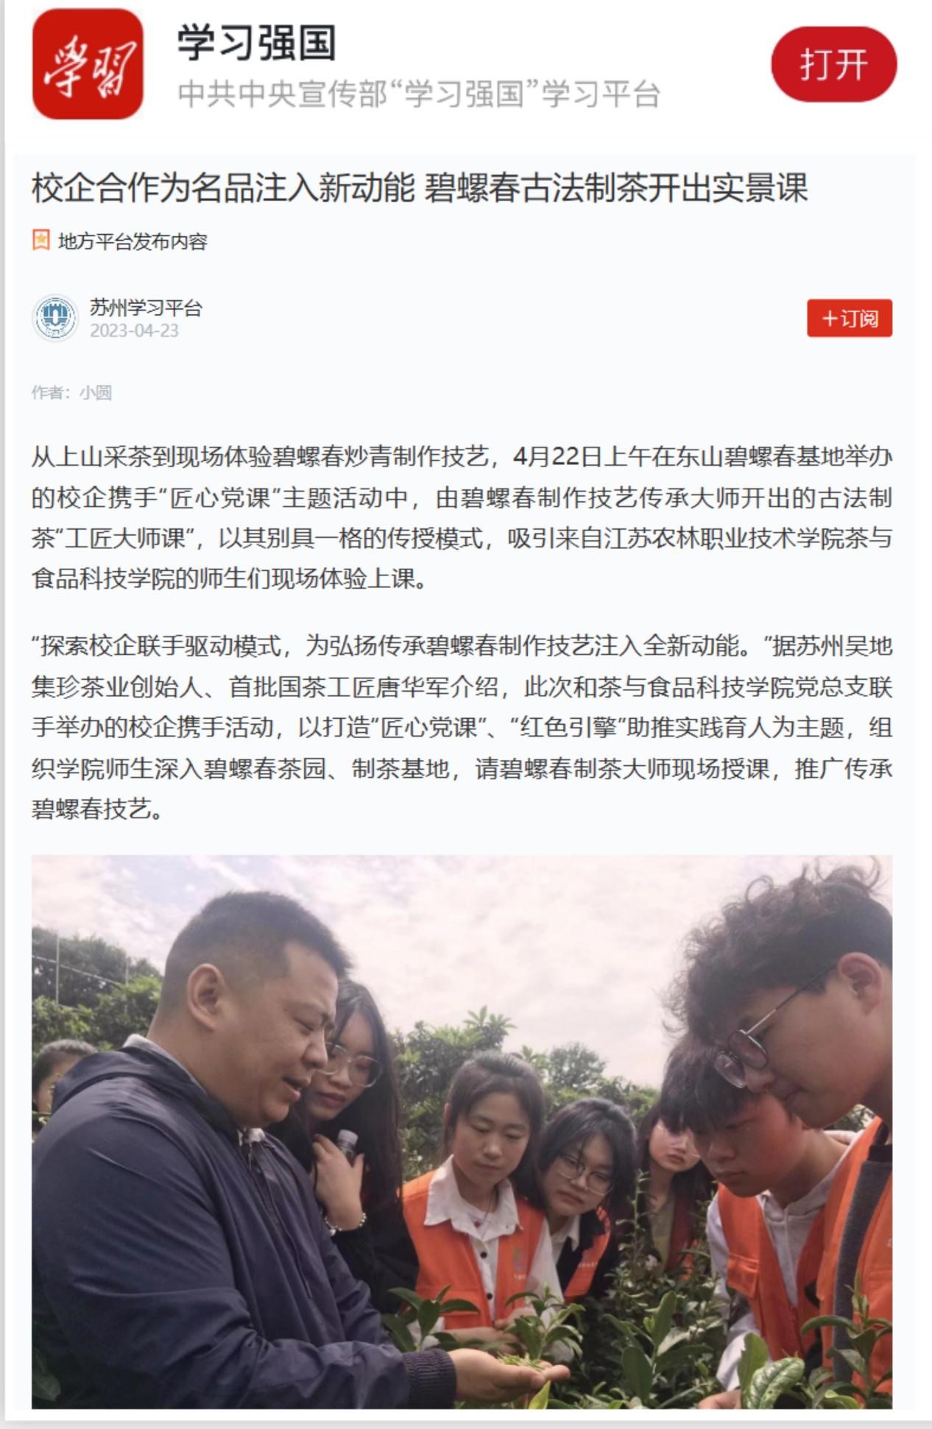Click the article headline about 碧螺春古法制茶

point(420,188)
